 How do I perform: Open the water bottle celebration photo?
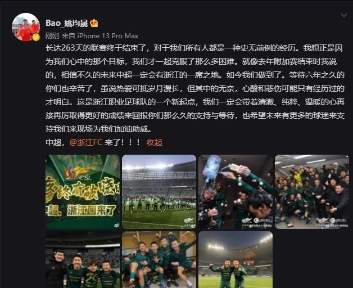236,192
